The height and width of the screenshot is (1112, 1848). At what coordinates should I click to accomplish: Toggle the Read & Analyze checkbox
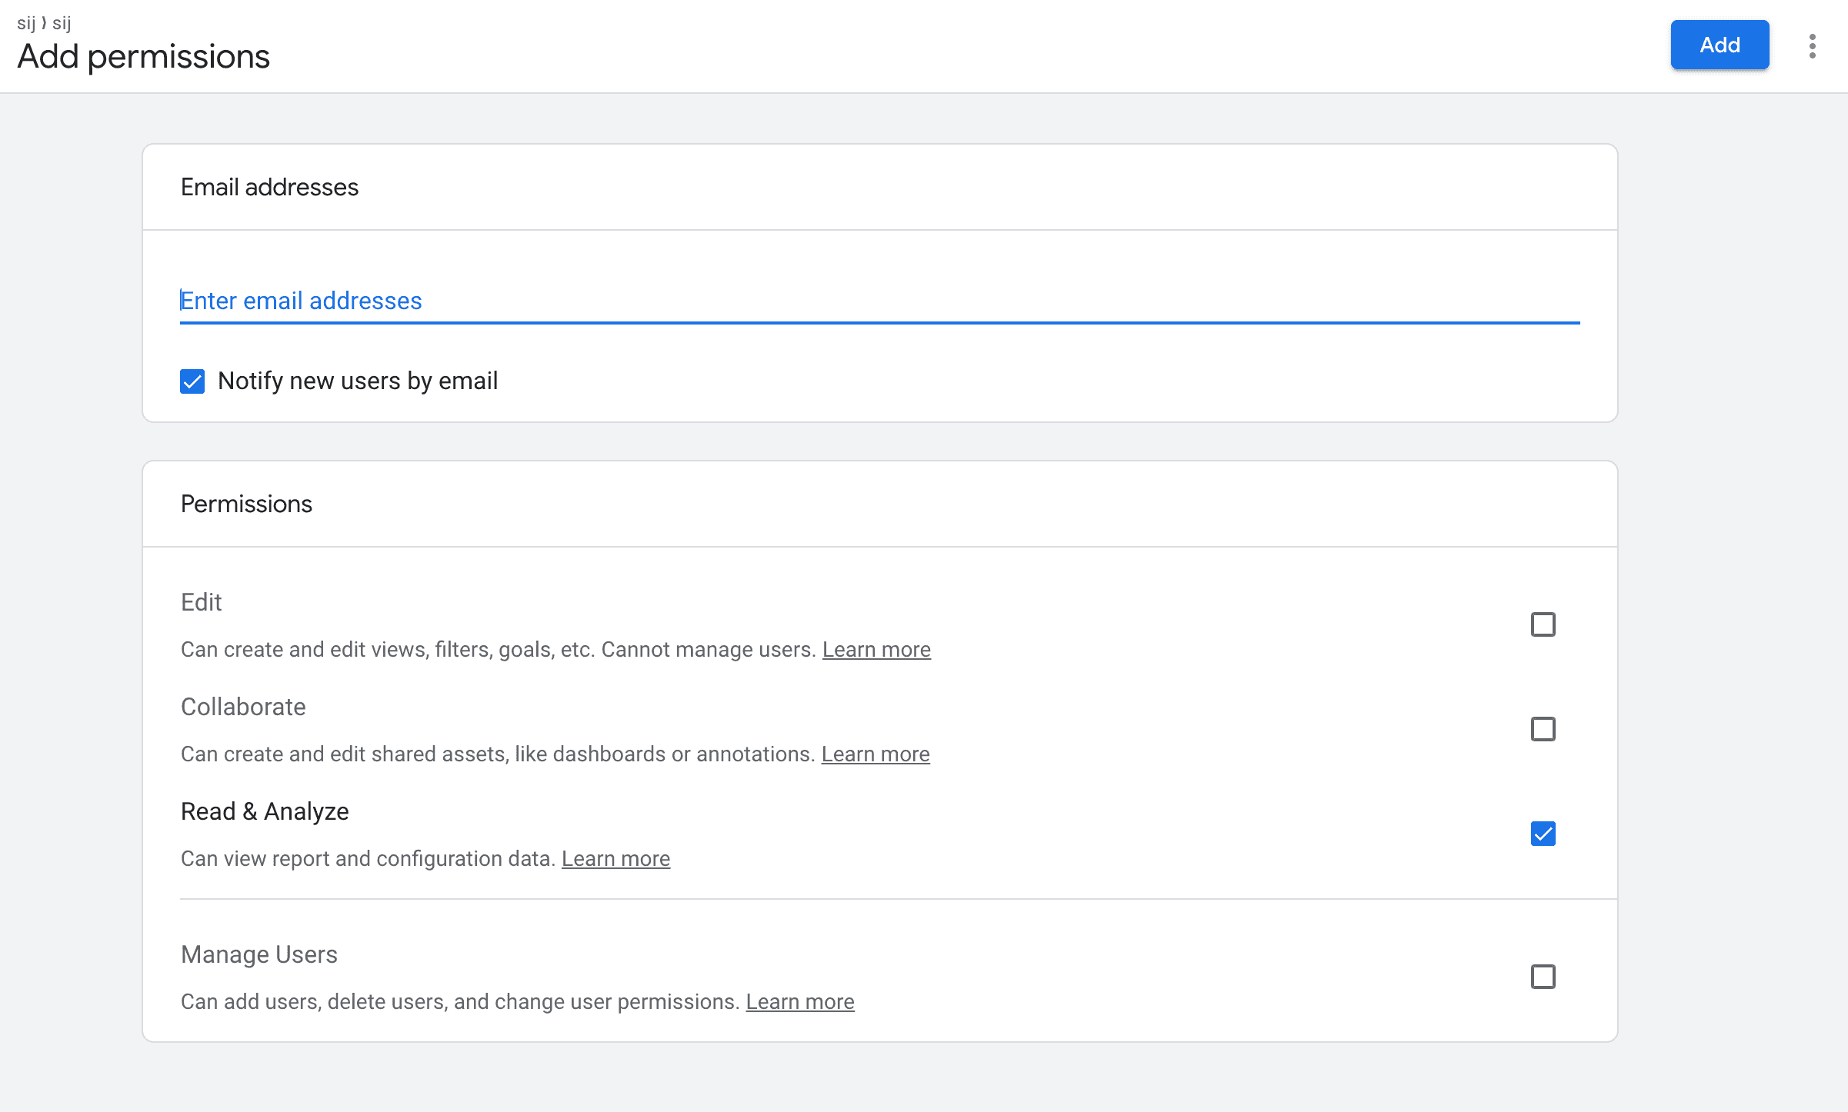1543,834
